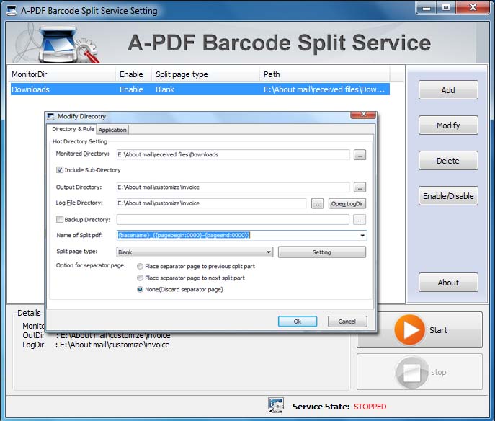
Task: Expand the Name of Split pdf dropdown
Action: 362,235
